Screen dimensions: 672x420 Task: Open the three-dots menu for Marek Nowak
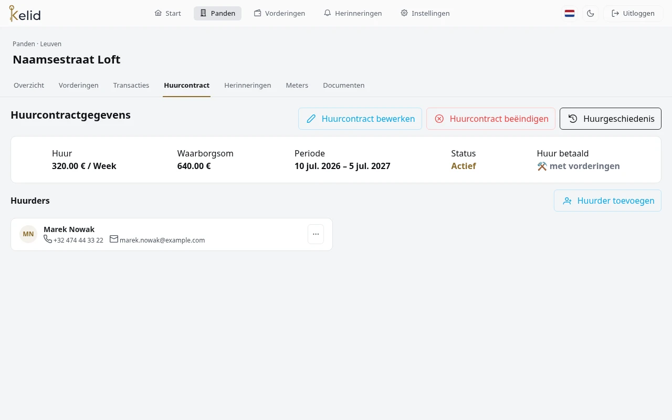point(316,234)
